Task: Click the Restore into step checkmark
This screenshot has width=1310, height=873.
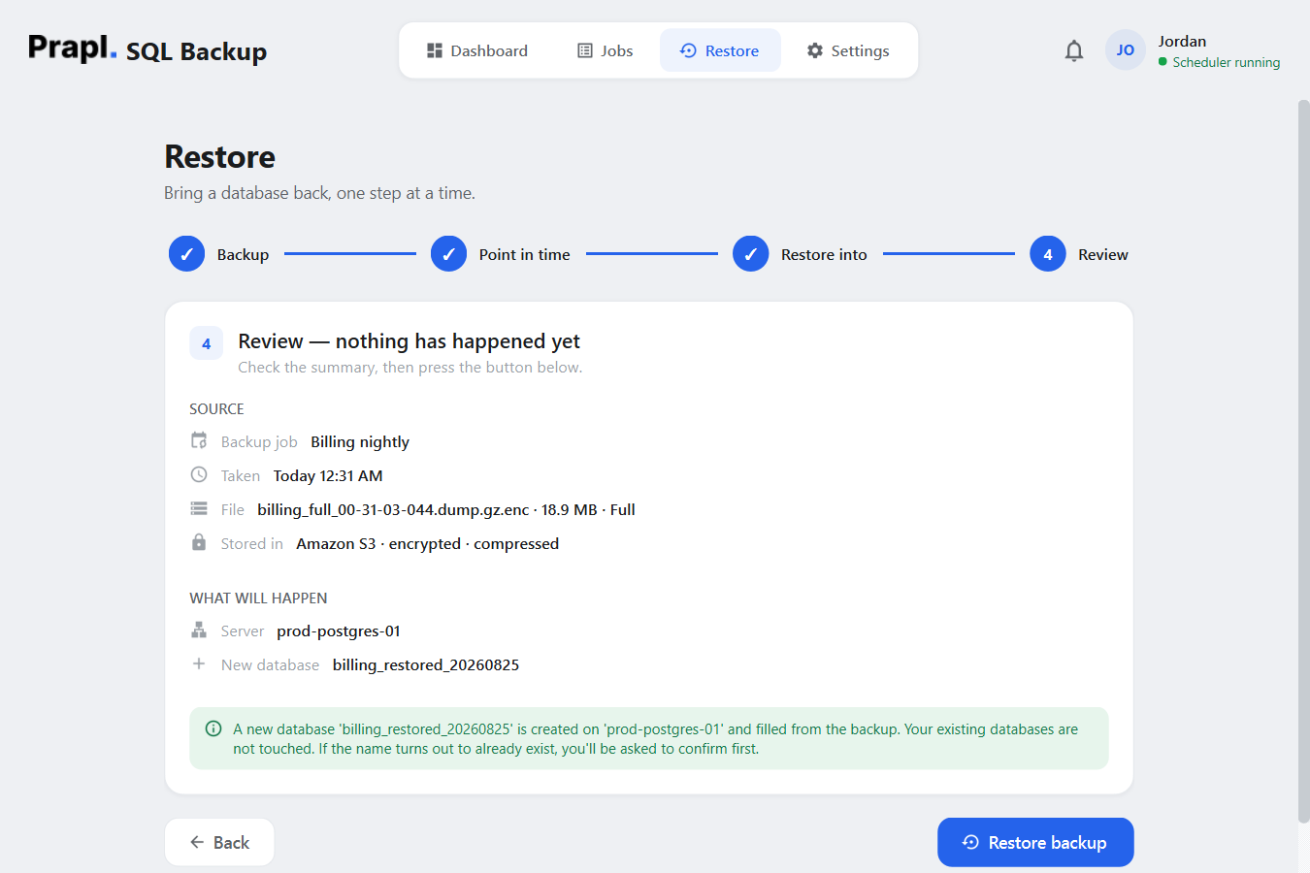Action: (x=750, y=254)
